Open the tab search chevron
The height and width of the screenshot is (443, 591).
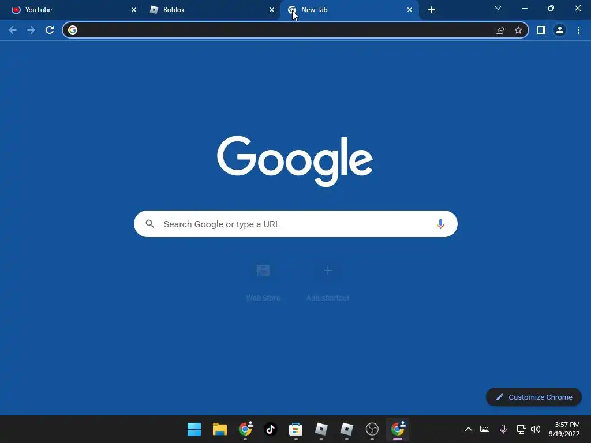click(x=498, y=8)
